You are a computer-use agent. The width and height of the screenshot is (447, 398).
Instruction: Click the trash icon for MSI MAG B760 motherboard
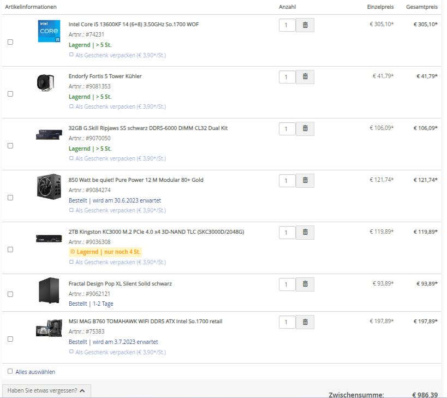(x=305, y=322)
